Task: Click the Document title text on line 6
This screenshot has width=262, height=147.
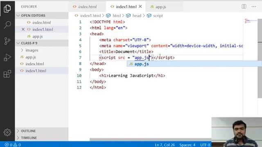Action: point(125,52)
